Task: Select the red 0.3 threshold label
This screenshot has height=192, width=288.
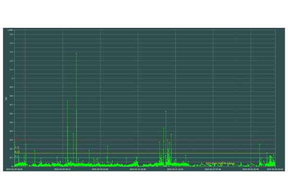Action: [x=16, y=139]
